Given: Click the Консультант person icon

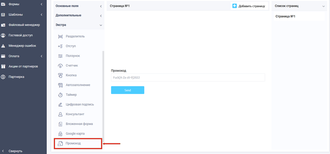Looking at the screenshot, I should pyautogui.click(x=60, y=114).
